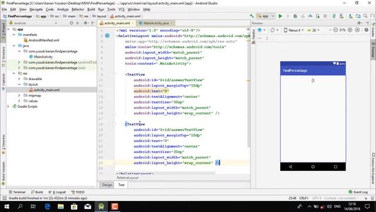376x212 pixels.
Task: Toggle Device File Explorer side window
Action: click(373, 168)
